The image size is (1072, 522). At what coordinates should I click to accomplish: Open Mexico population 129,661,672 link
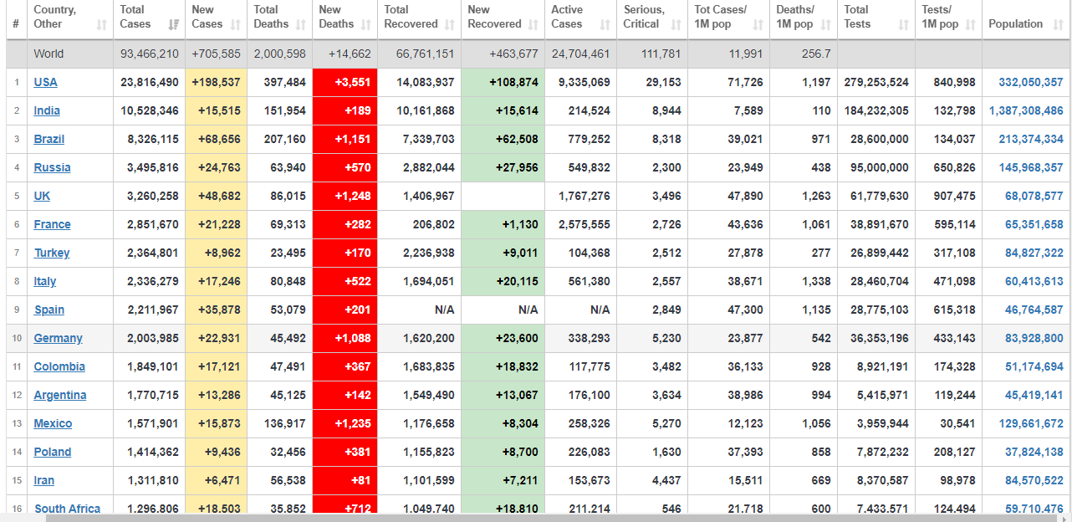(x=1031, y=423)
